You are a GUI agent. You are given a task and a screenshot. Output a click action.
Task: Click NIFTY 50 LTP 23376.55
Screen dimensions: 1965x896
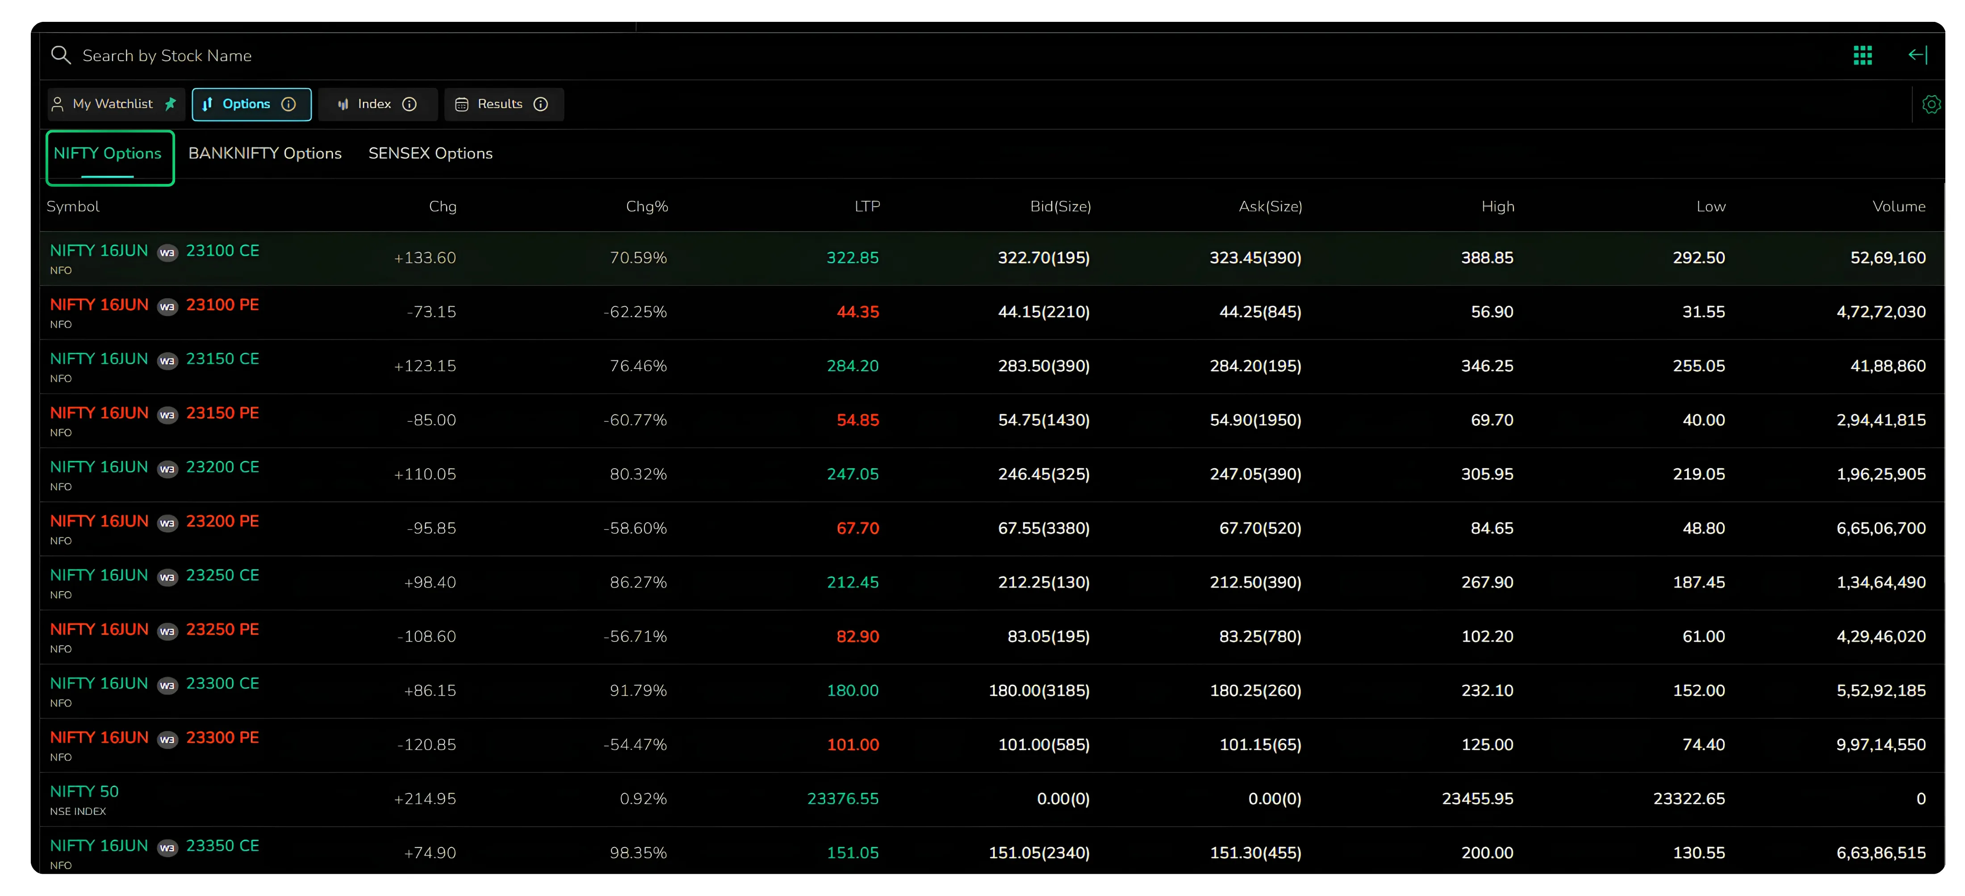pos(843,799)
